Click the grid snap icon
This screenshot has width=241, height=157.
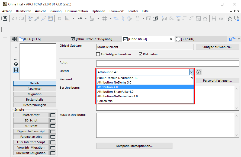pos(105,18)
